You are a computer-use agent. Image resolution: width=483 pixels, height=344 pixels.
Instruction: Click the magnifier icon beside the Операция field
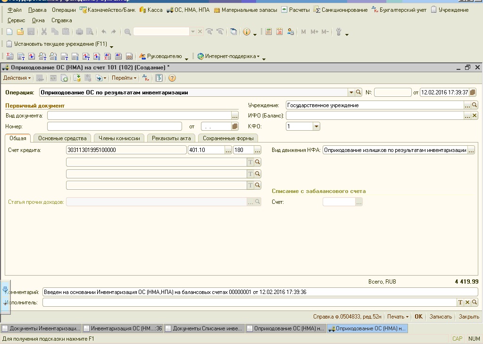click(x=358, y=92)
